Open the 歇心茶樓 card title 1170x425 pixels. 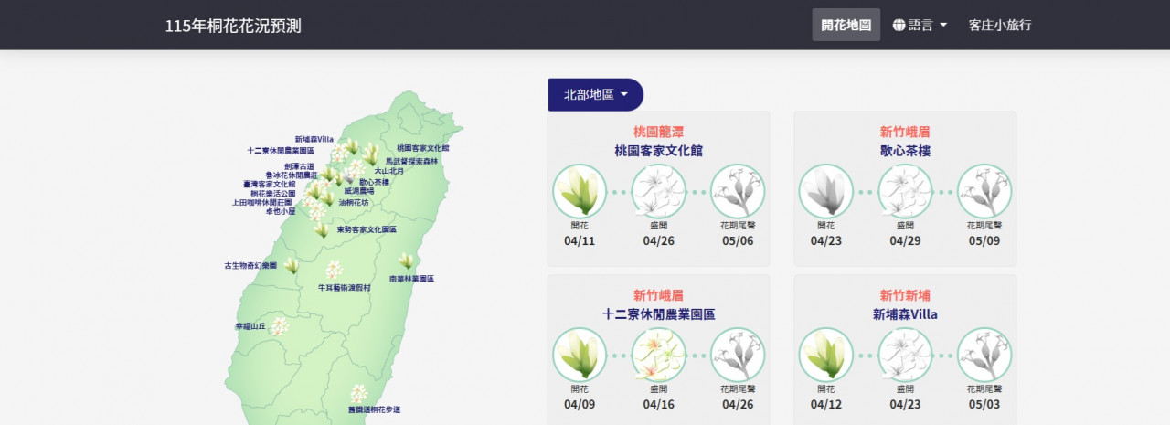click(x=905, y=151)
